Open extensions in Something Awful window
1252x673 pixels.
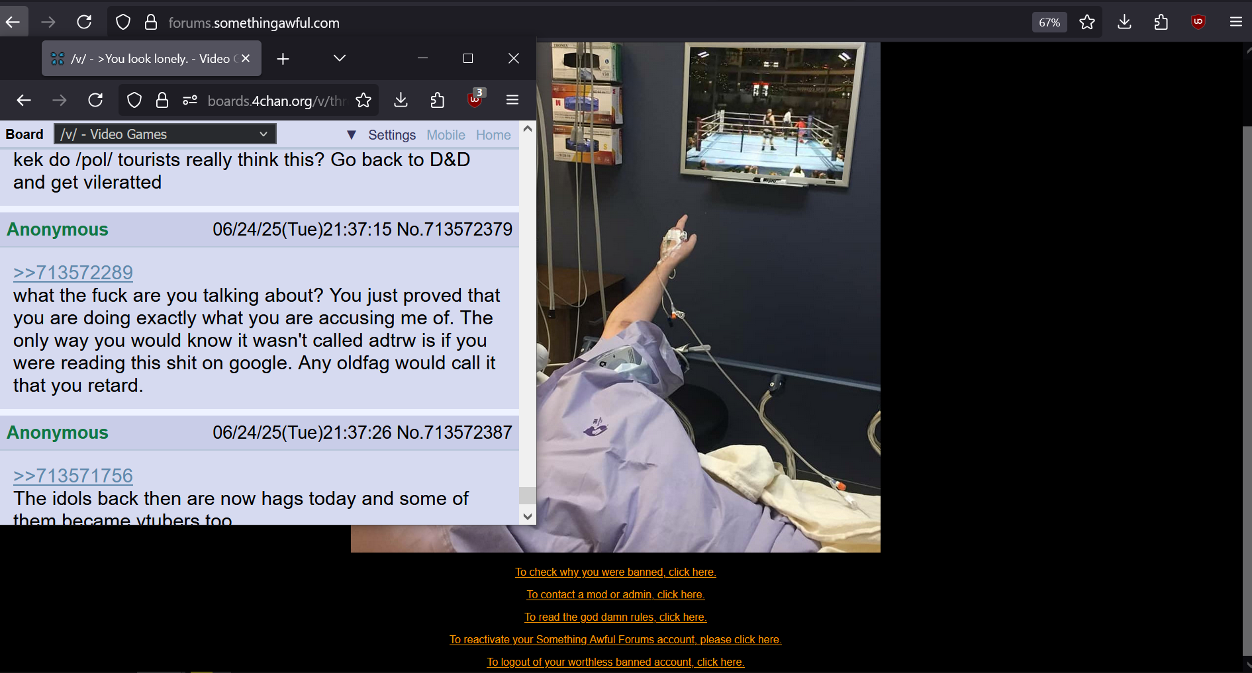point(1161,22)
